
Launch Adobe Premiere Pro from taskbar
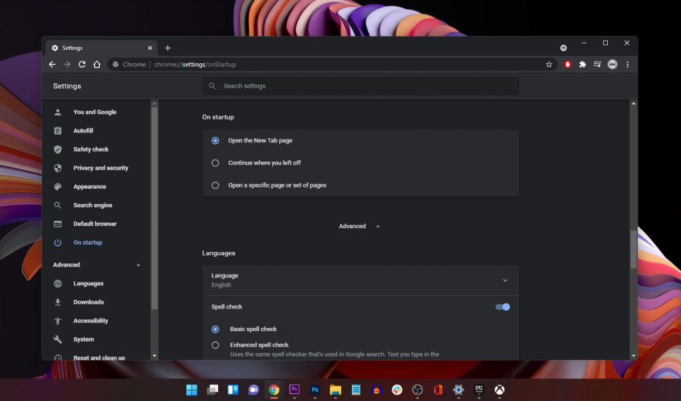tap(295, 390)
